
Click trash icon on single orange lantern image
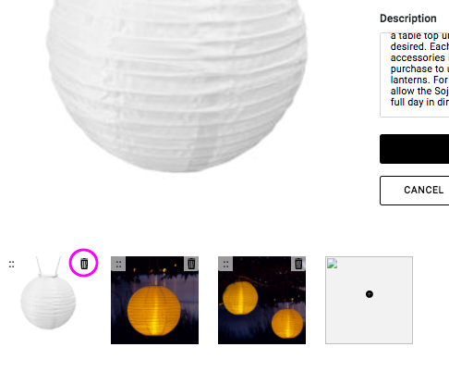[191, 264]
